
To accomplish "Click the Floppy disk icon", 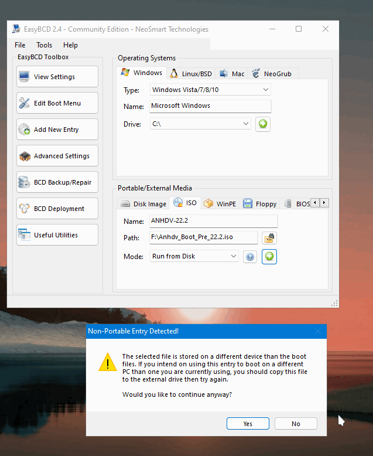I will pos(248,203).
